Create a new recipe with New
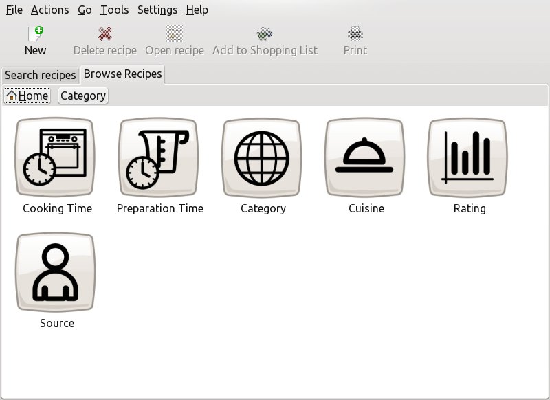 (36, 41)
